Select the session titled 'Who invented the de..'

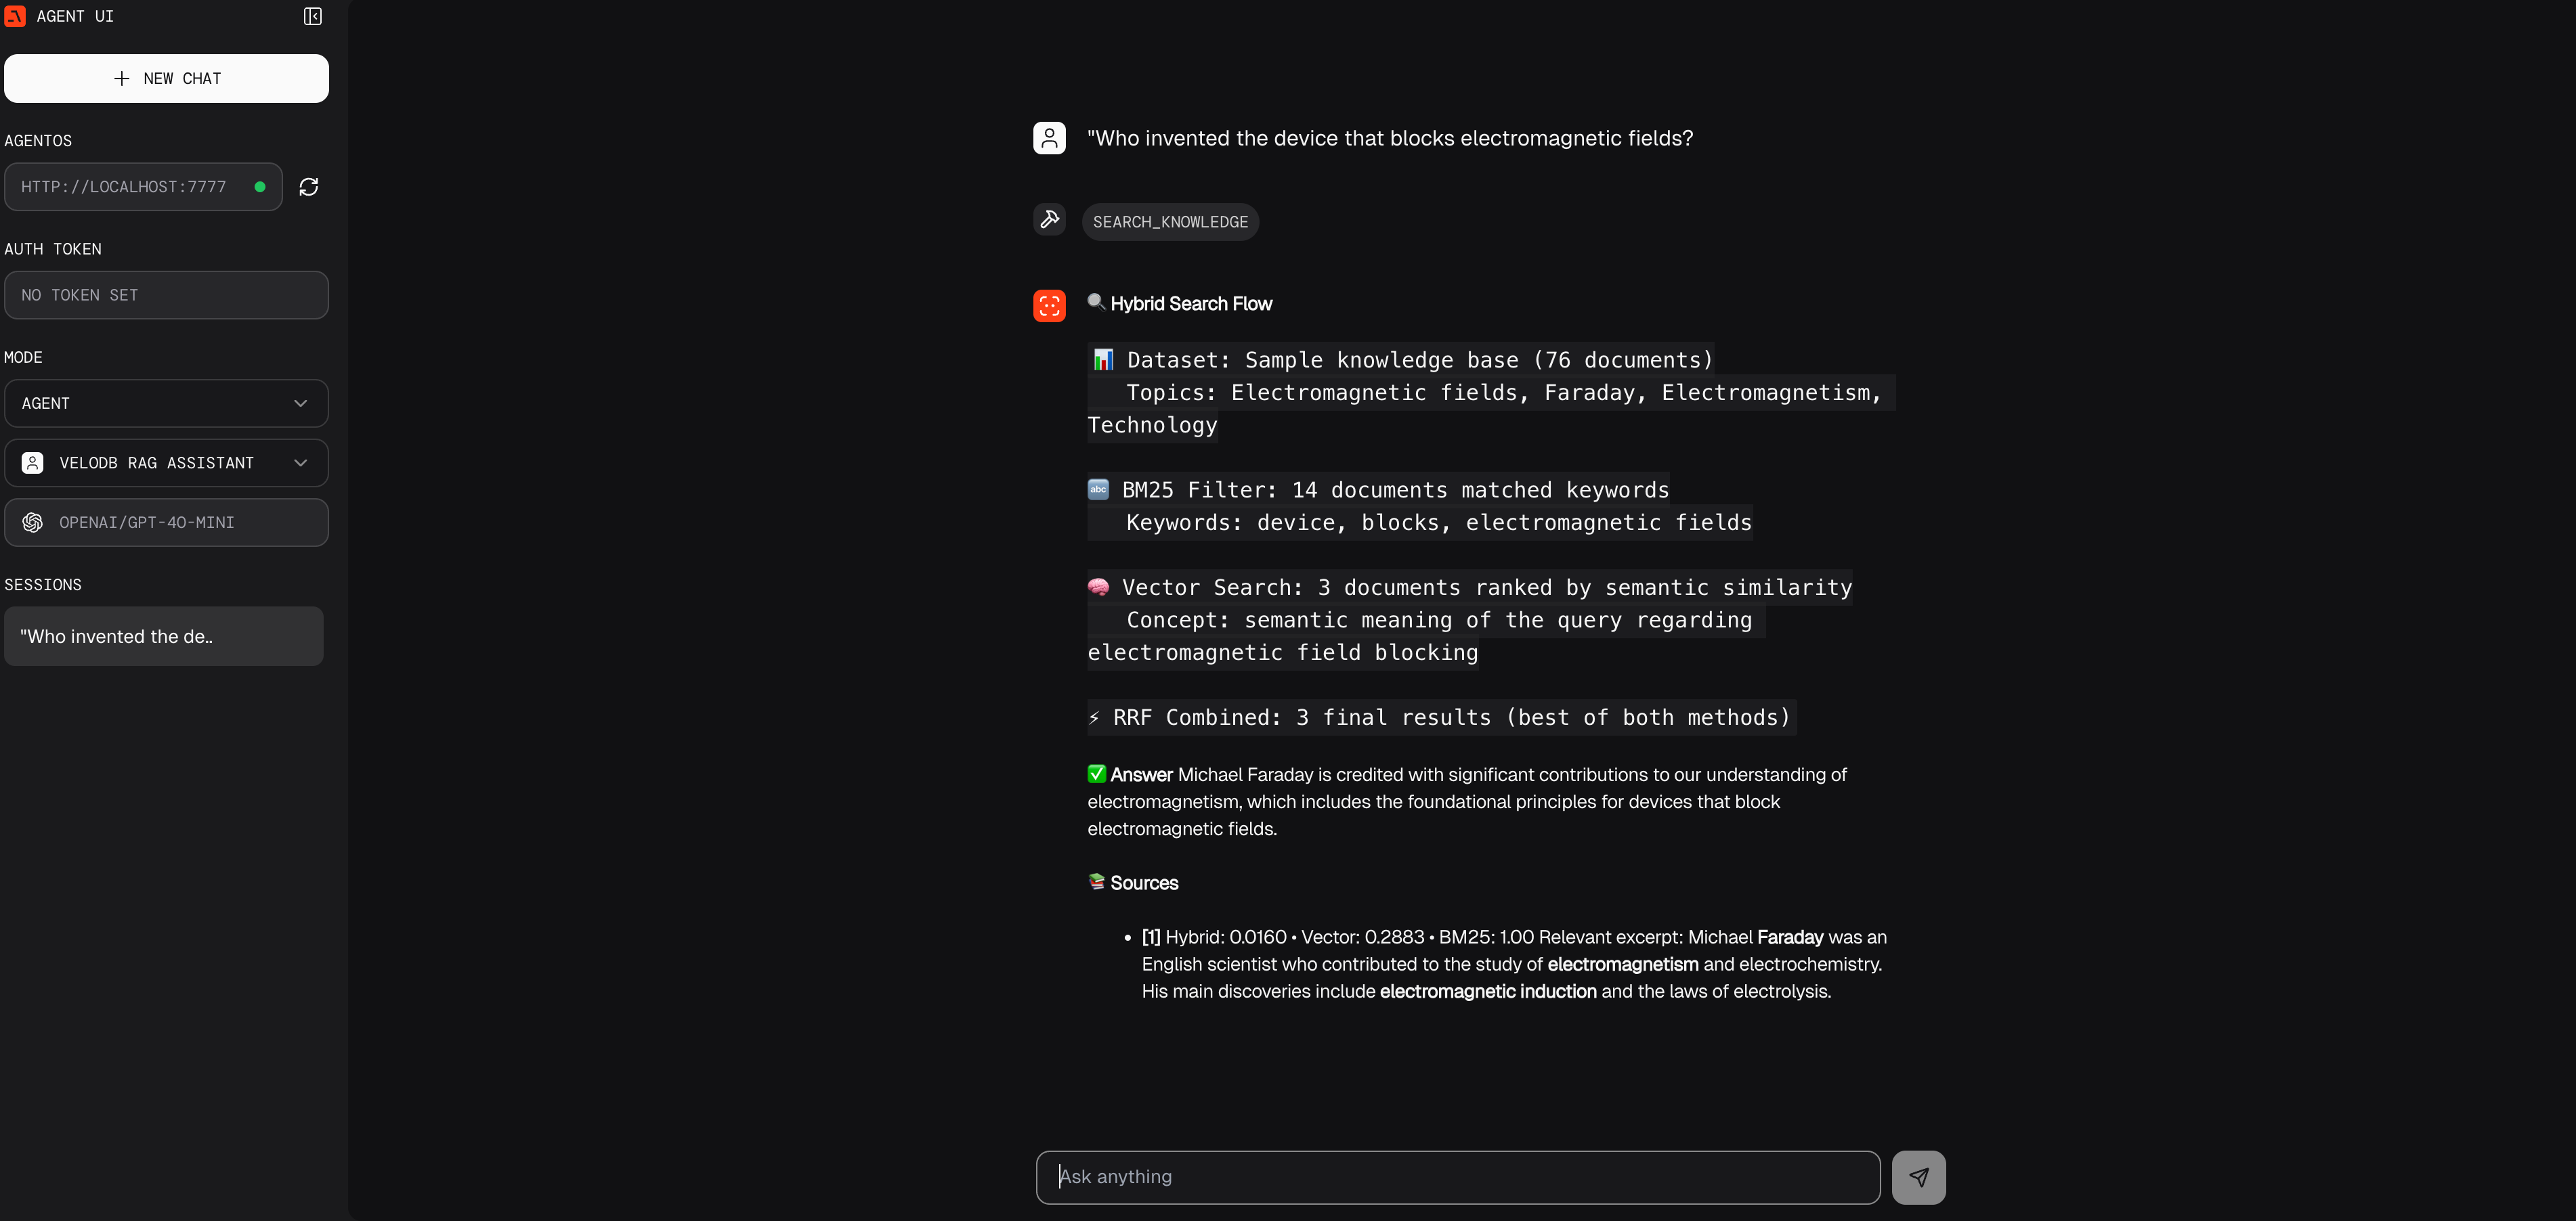point(163,636)
